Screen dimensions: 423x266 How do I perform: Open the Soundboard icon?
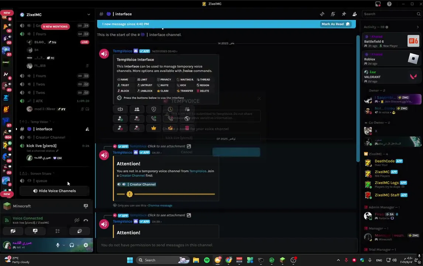click(x=80, y=231)
